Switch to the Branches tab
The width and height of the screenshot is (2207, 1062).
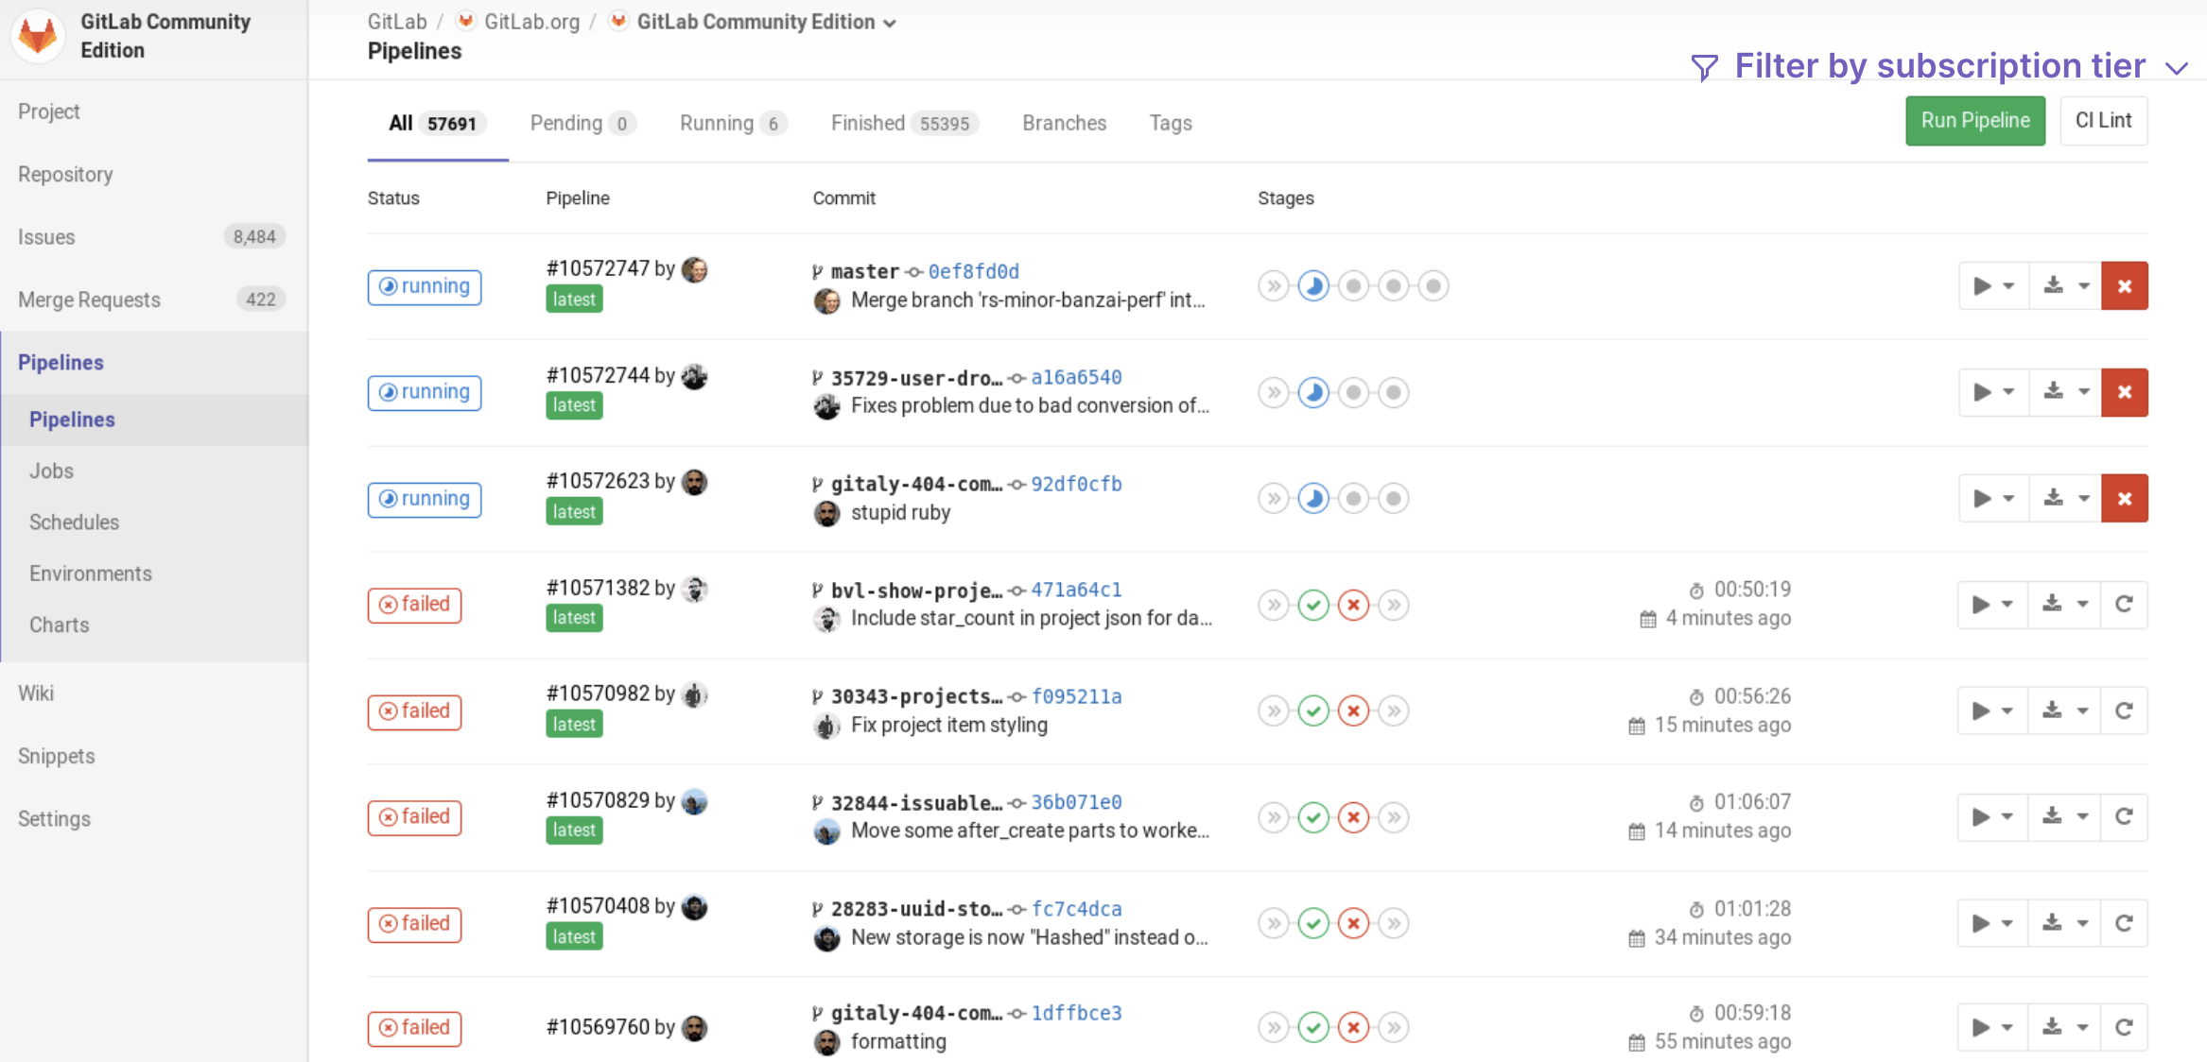(1064, 124)
